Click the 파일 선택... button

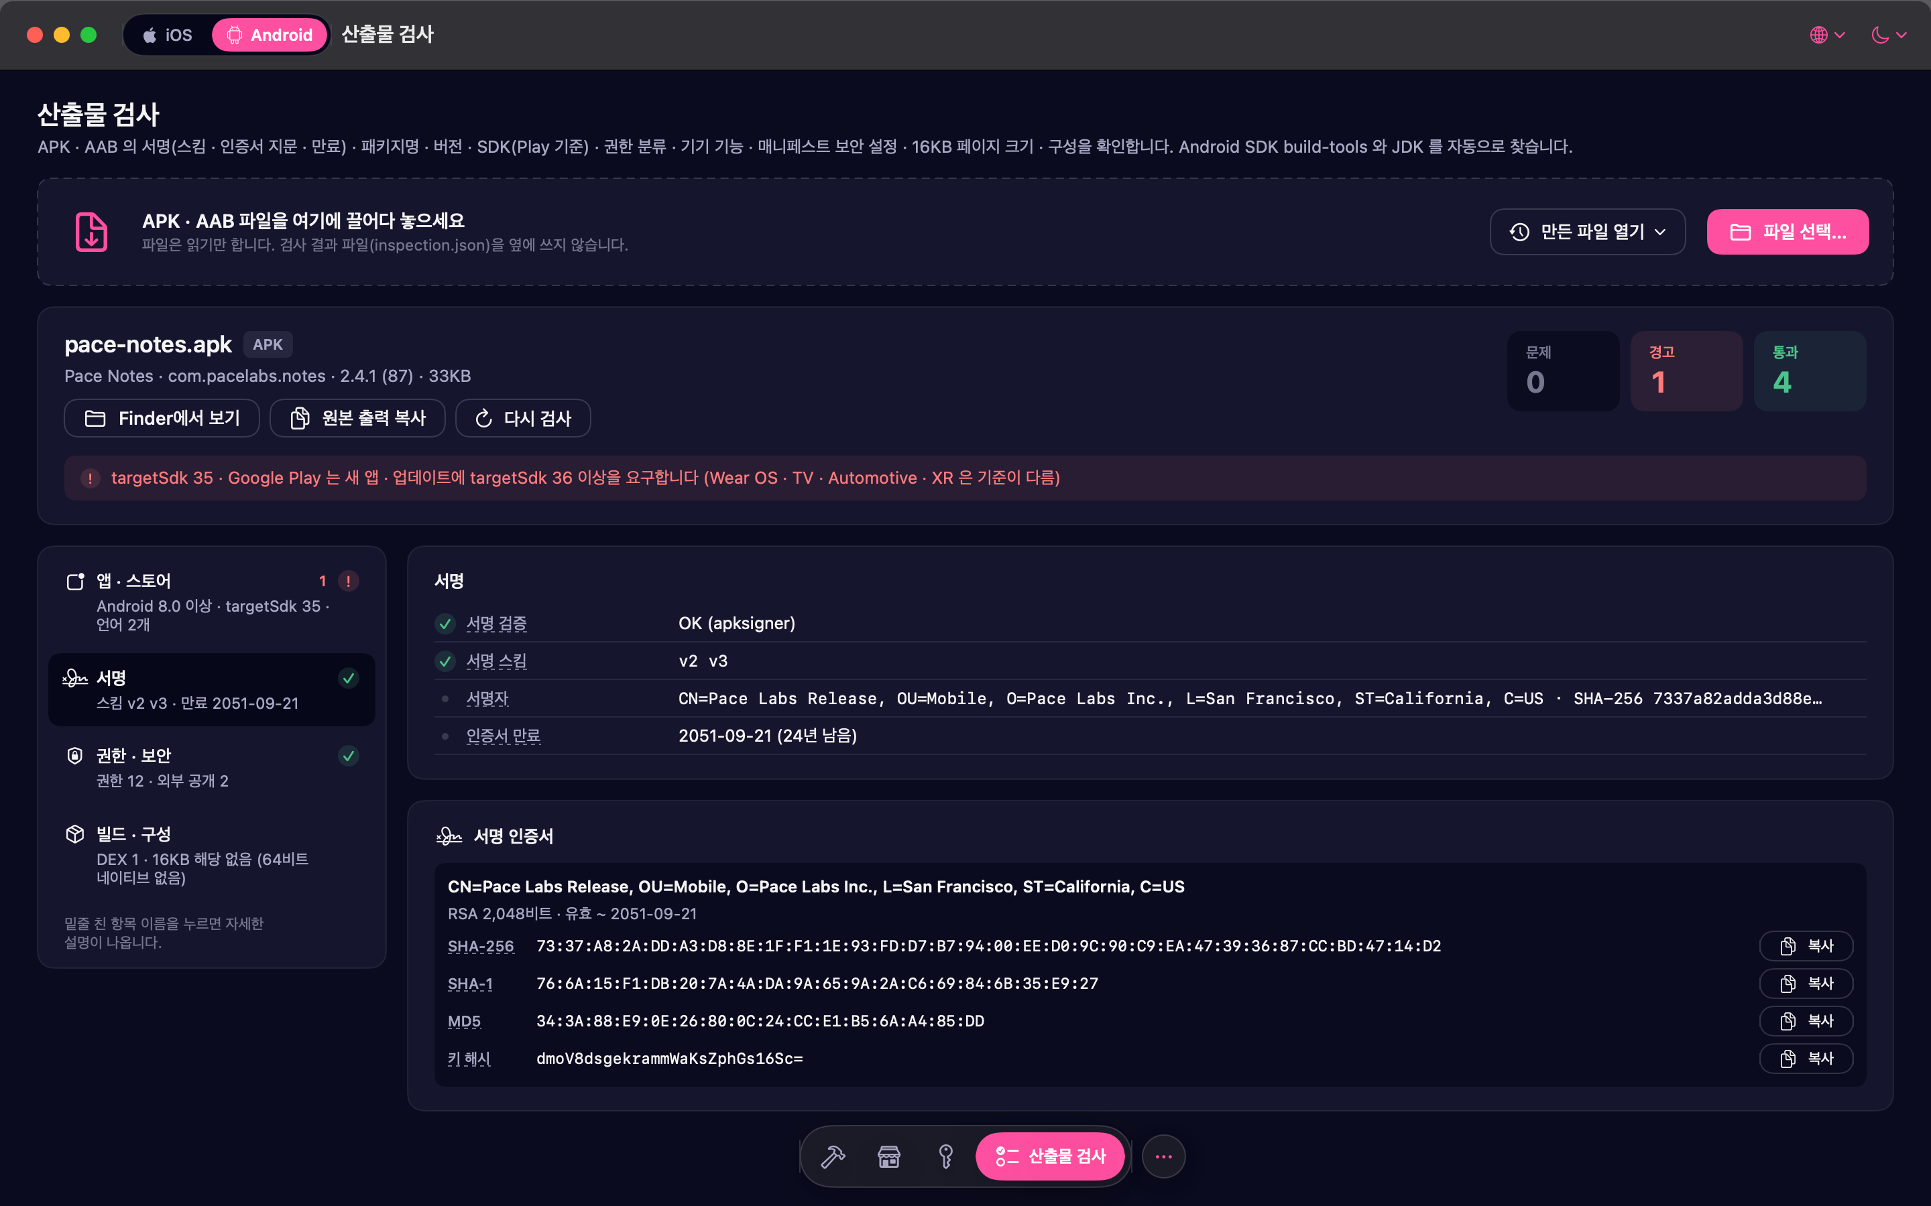1788,231
